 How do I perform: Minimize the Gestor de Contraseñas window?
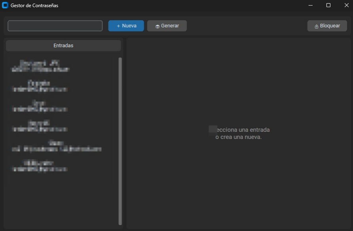(x=311, y=5)
